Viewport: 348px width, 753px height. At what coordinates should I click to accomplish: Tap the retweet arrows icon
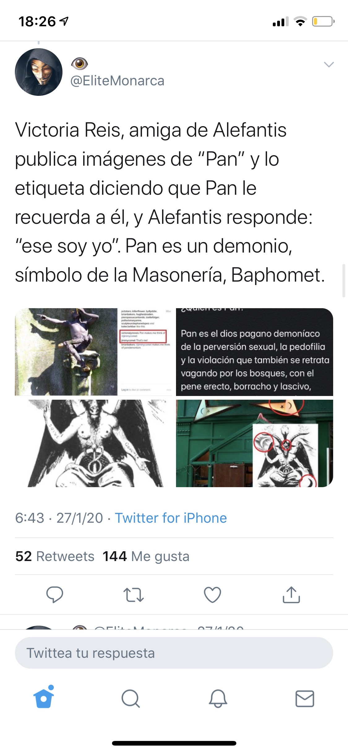pyautogui.click(x=133, y=595)
